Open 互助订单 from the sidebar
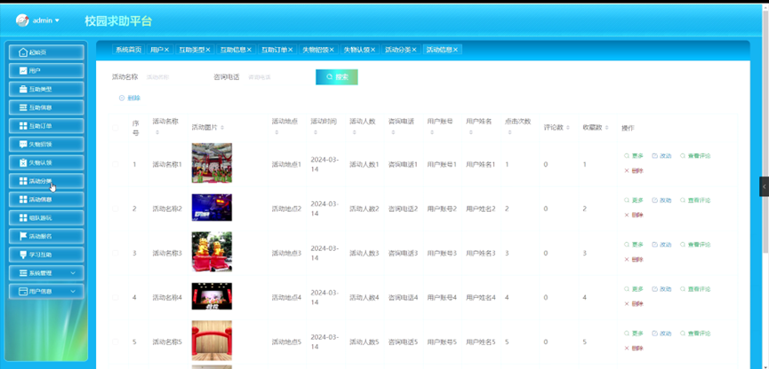The width and height of the screenshot is (769, 369). pos(46,126)
